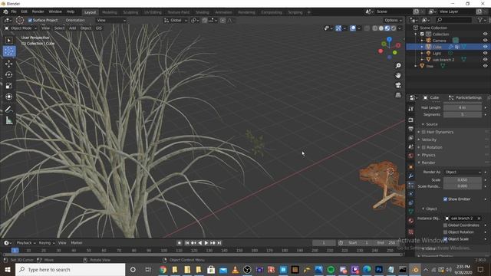Open the Global transform orientation dropdown
Screen dimensions: 491x276
[176, 21]
